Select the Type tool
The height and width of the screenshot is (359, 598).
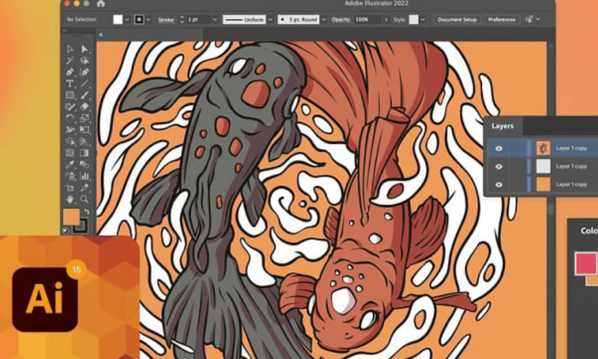[70, 83]
